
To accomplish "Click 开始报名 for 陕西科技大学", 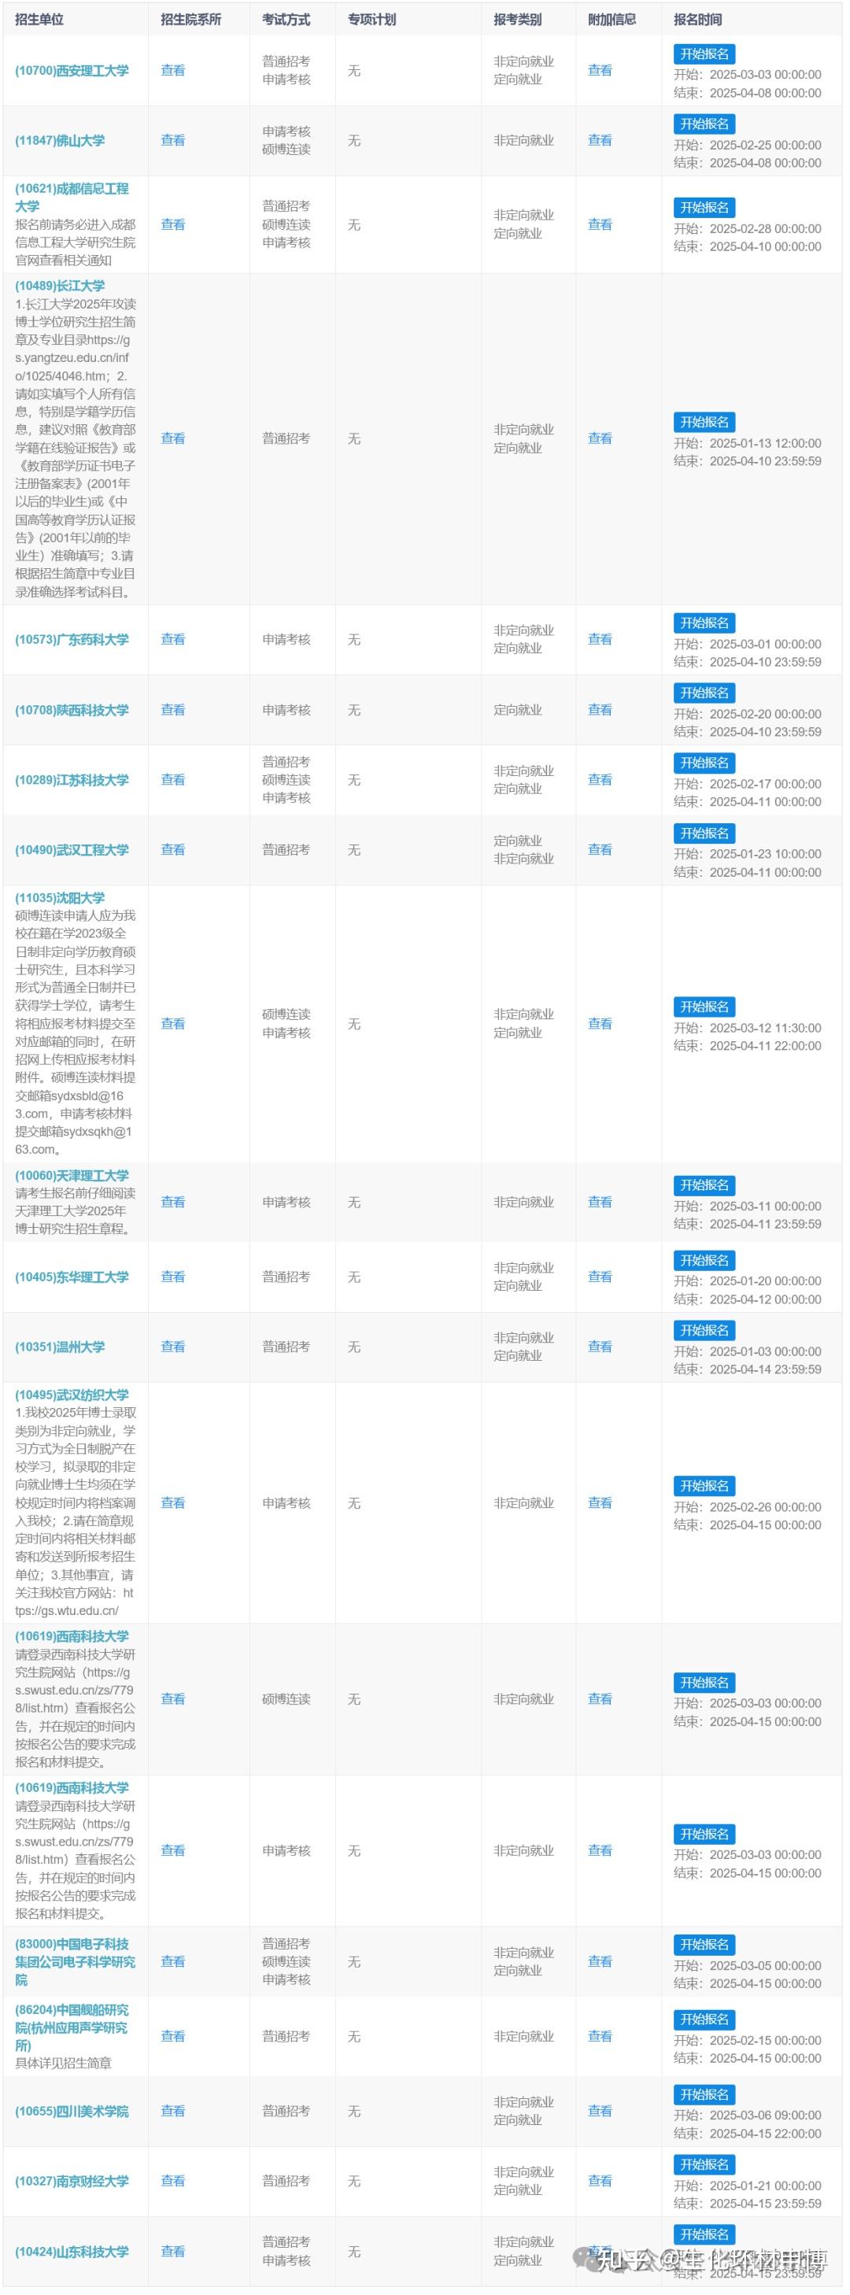I will (704, 693).
